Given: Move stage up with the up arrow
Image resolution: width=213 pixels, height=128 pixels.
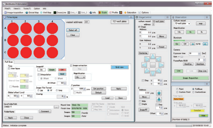Looking at the screenshot, I should click(153, 56).
